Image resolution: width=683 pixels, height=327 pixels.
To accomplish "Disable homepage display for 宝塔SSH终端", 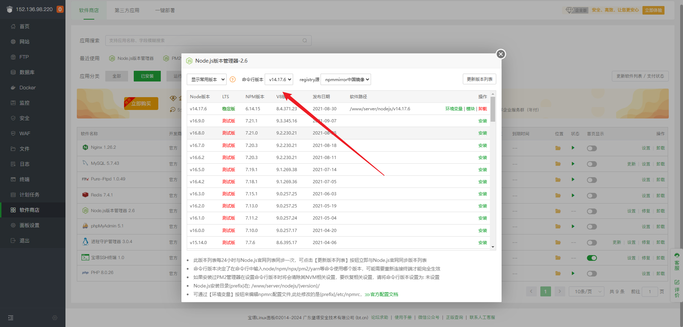I will [x=592, y=258].
